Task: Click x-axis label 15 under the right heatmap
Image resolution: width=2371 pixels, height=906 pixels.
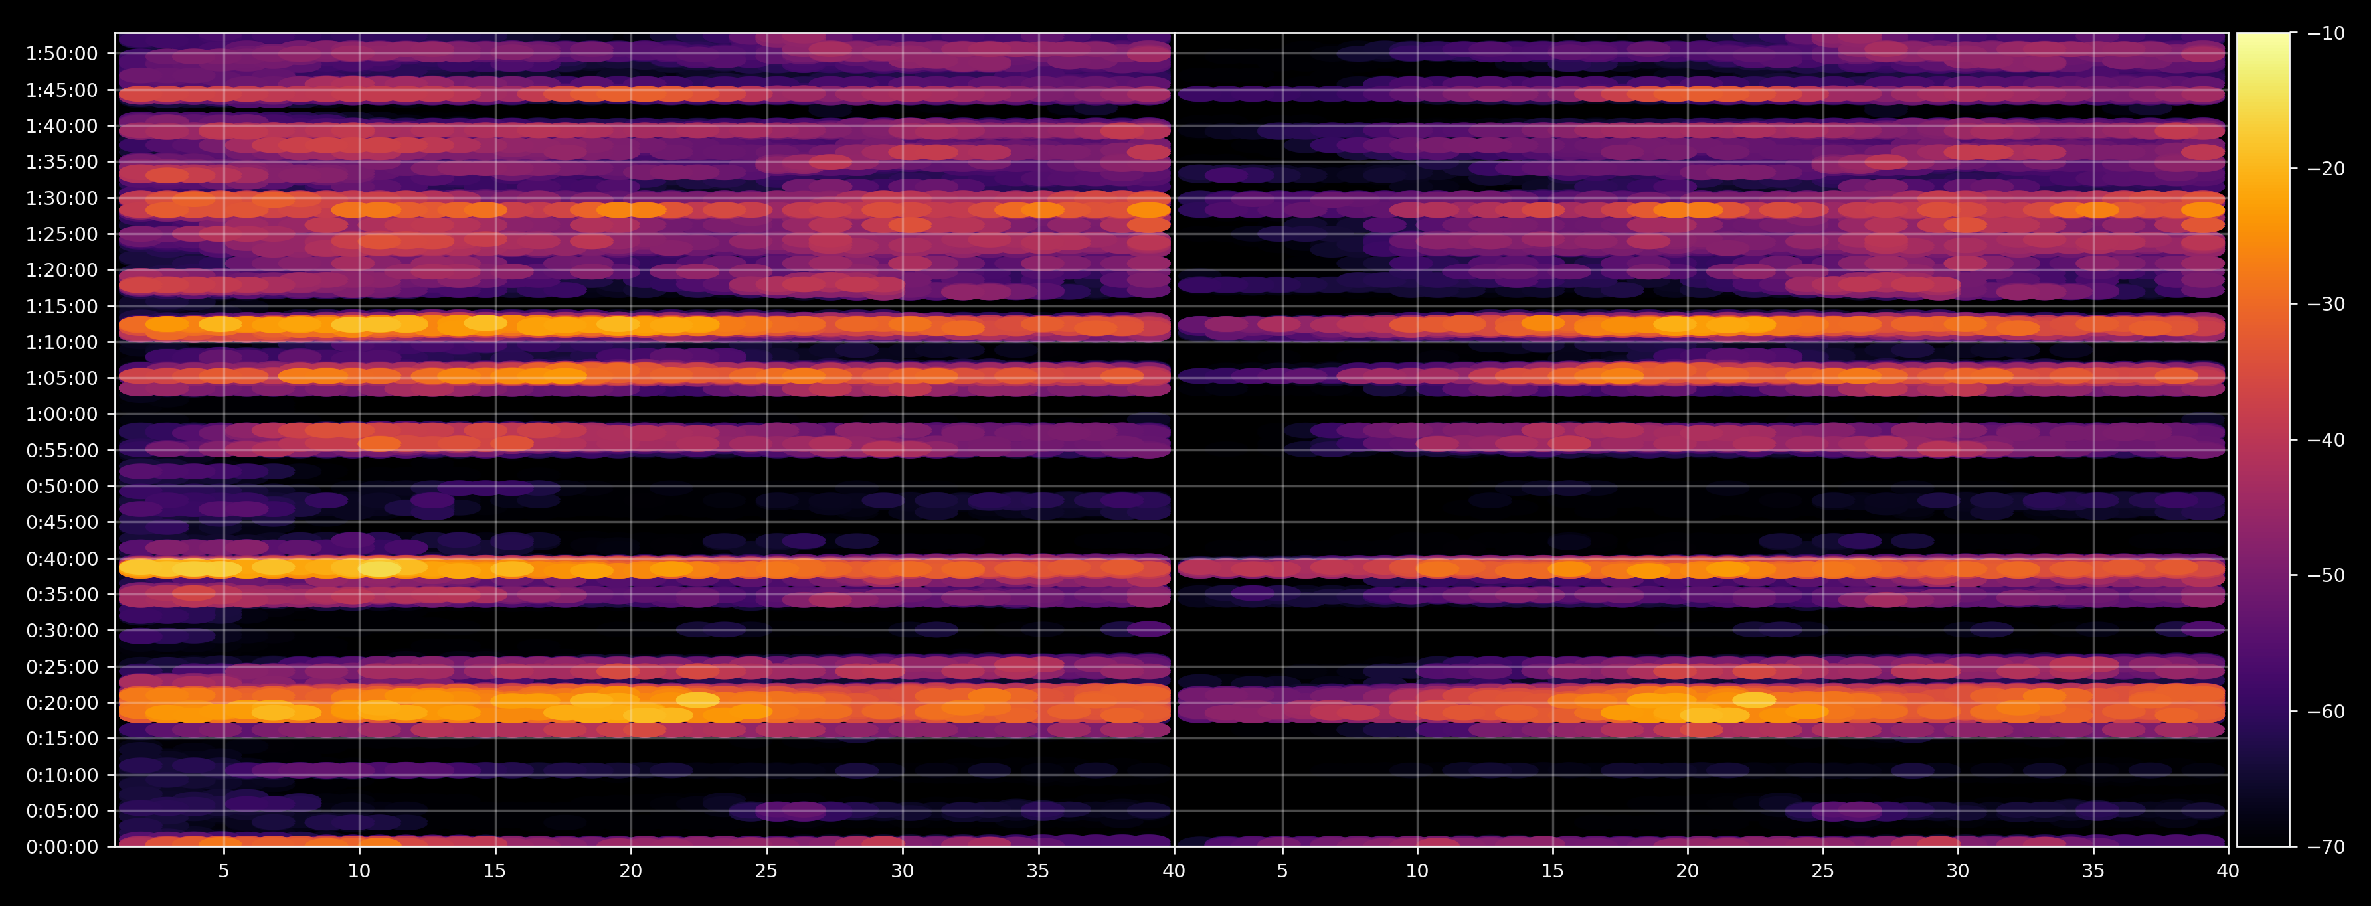Action: click(x=1553, y=871)
